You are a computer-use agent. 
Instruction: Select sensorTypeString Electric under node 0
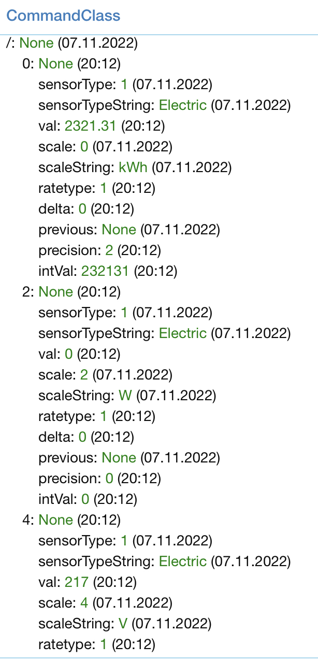[x=164, y=106]
